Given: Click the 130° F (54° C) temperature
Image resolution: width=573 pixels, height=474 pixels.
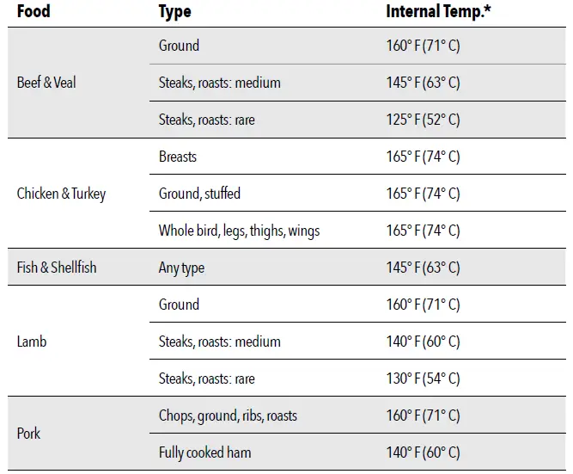Looking at the screenshot, I should [x=423, y=379].
